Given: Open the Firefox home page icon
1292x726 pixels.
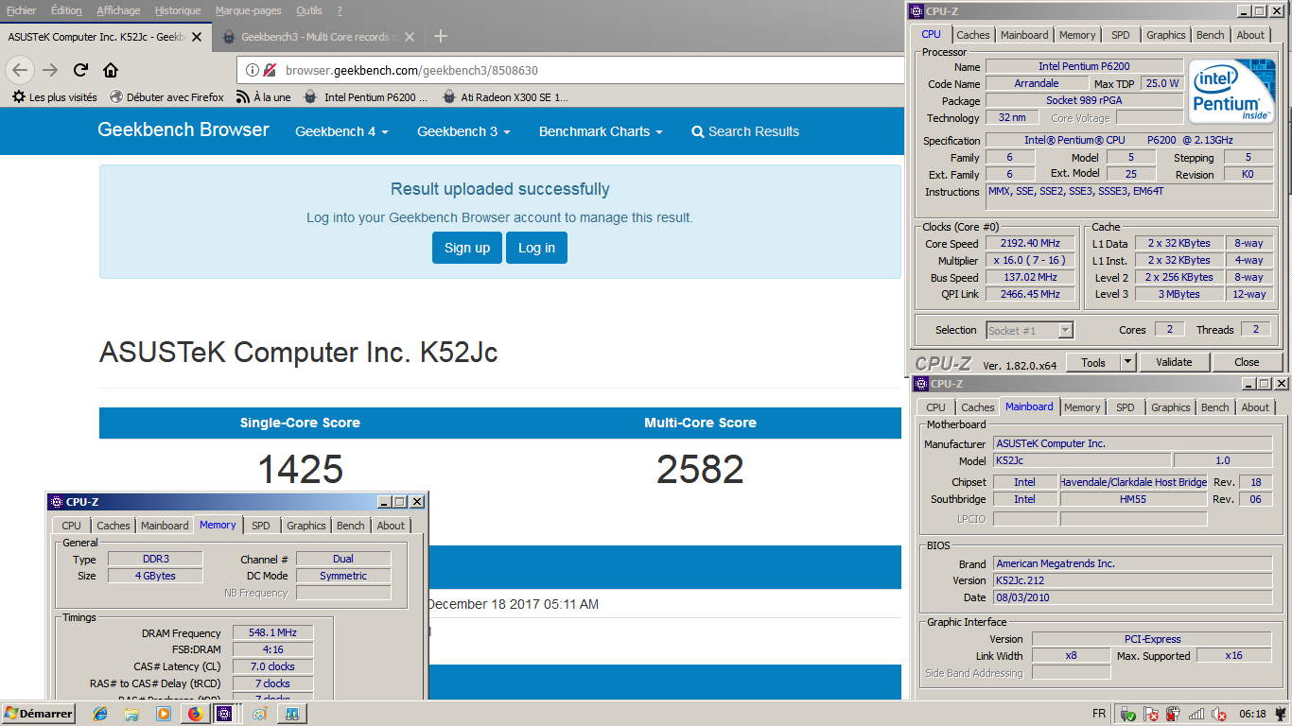Looking at the screenshot, I should [x=111, y=70].
